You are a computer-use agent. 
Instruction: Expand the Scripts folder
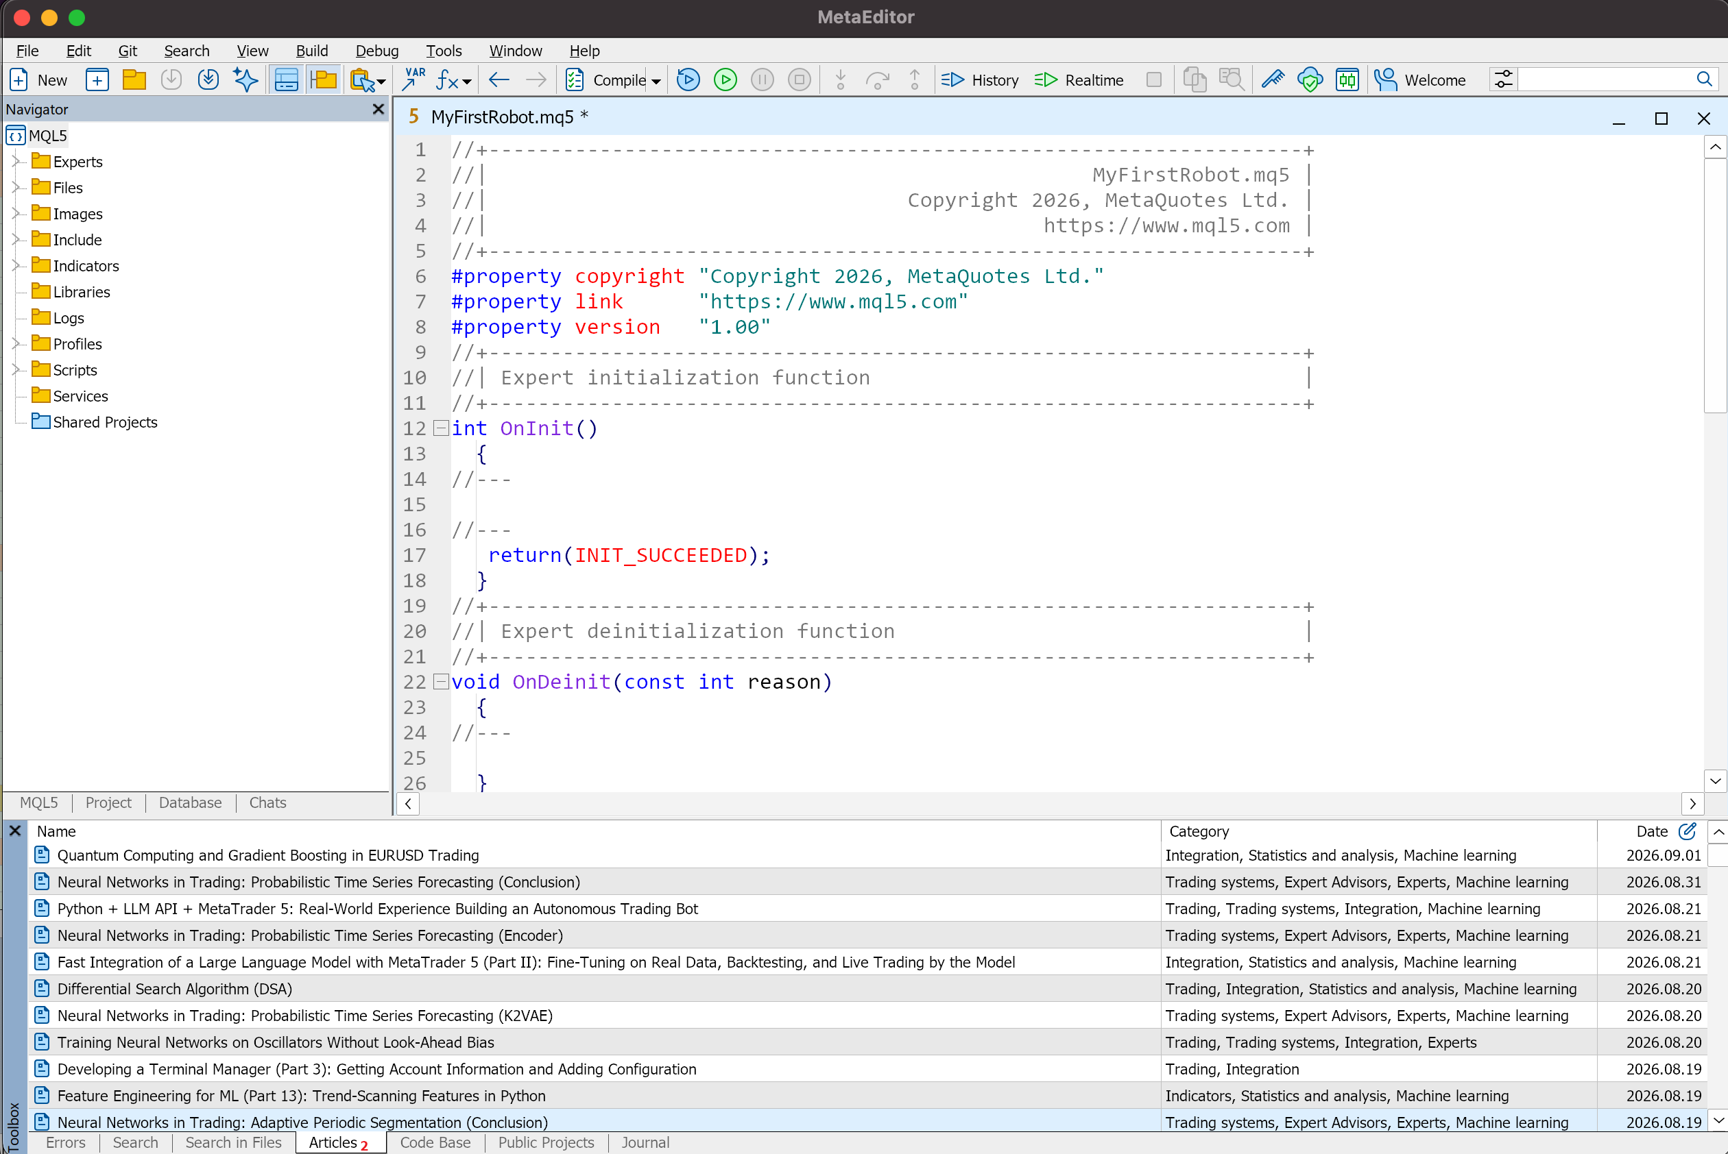16,369
